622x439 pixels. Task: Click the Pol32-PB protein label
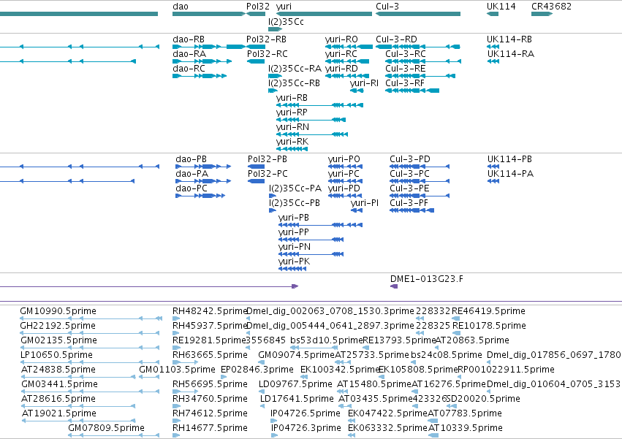pos(268,159)
